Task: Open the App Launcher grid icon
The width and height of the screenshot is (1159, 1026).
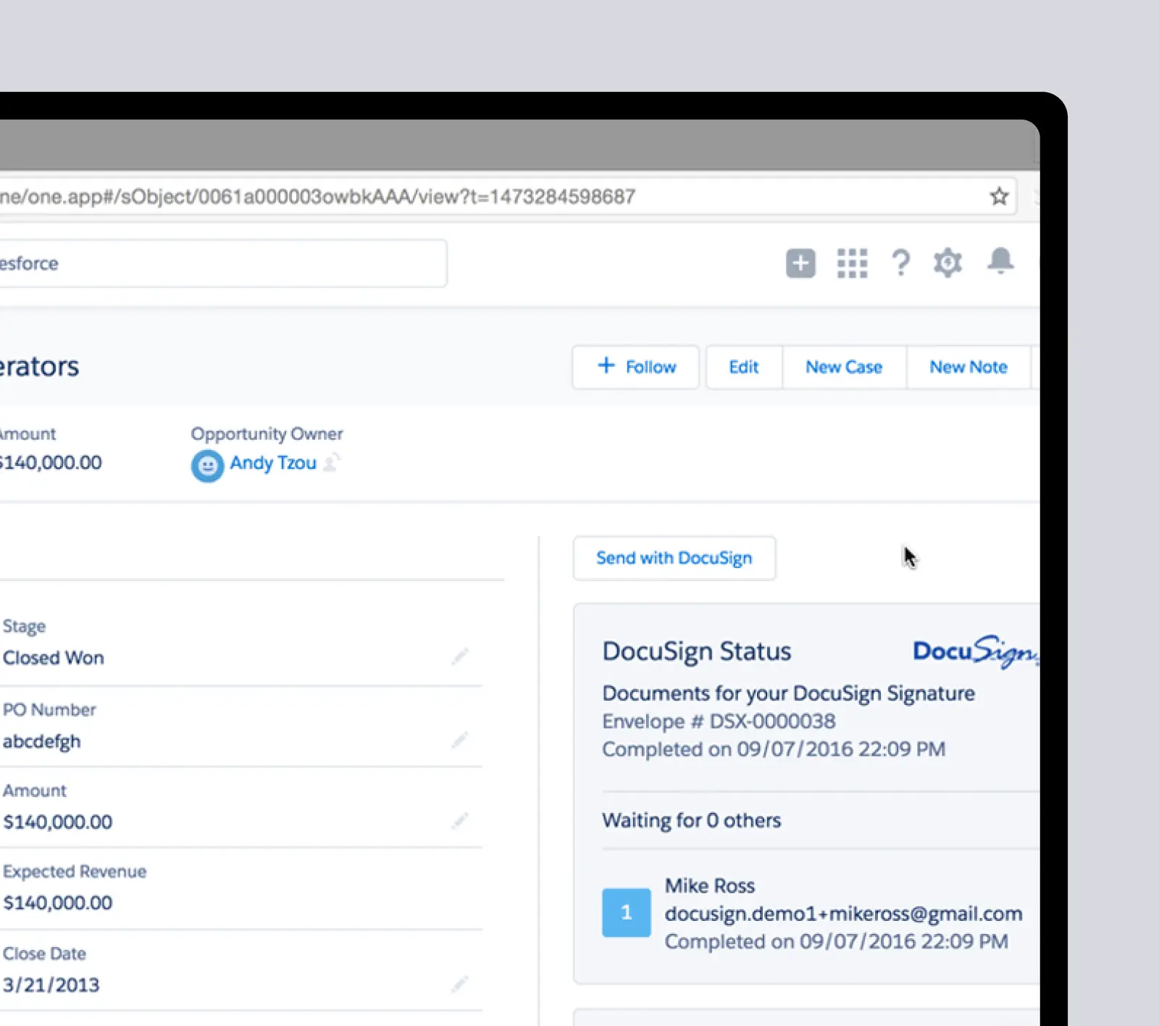Action: (852, 263)
